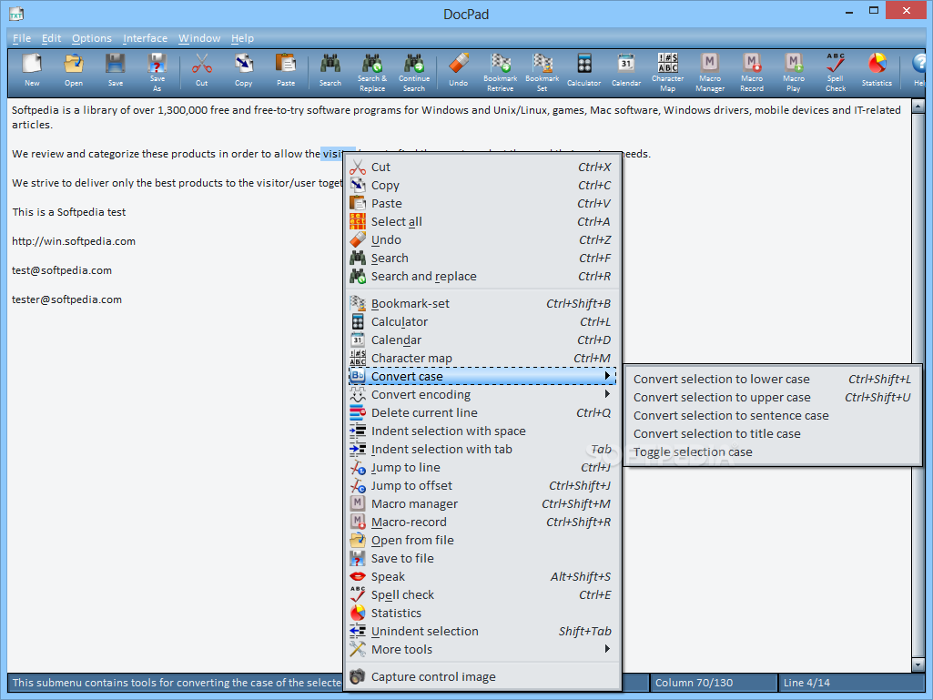Expand the More tools submenu
Screen dimensions: 933x700
point(482,649)
